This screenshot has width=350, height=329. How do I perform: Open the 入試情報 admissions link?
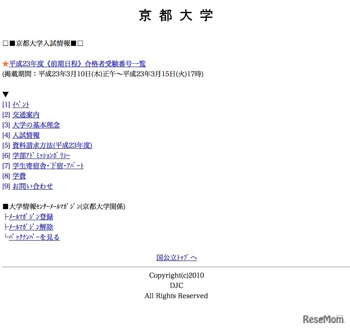(x=26, y=135)
